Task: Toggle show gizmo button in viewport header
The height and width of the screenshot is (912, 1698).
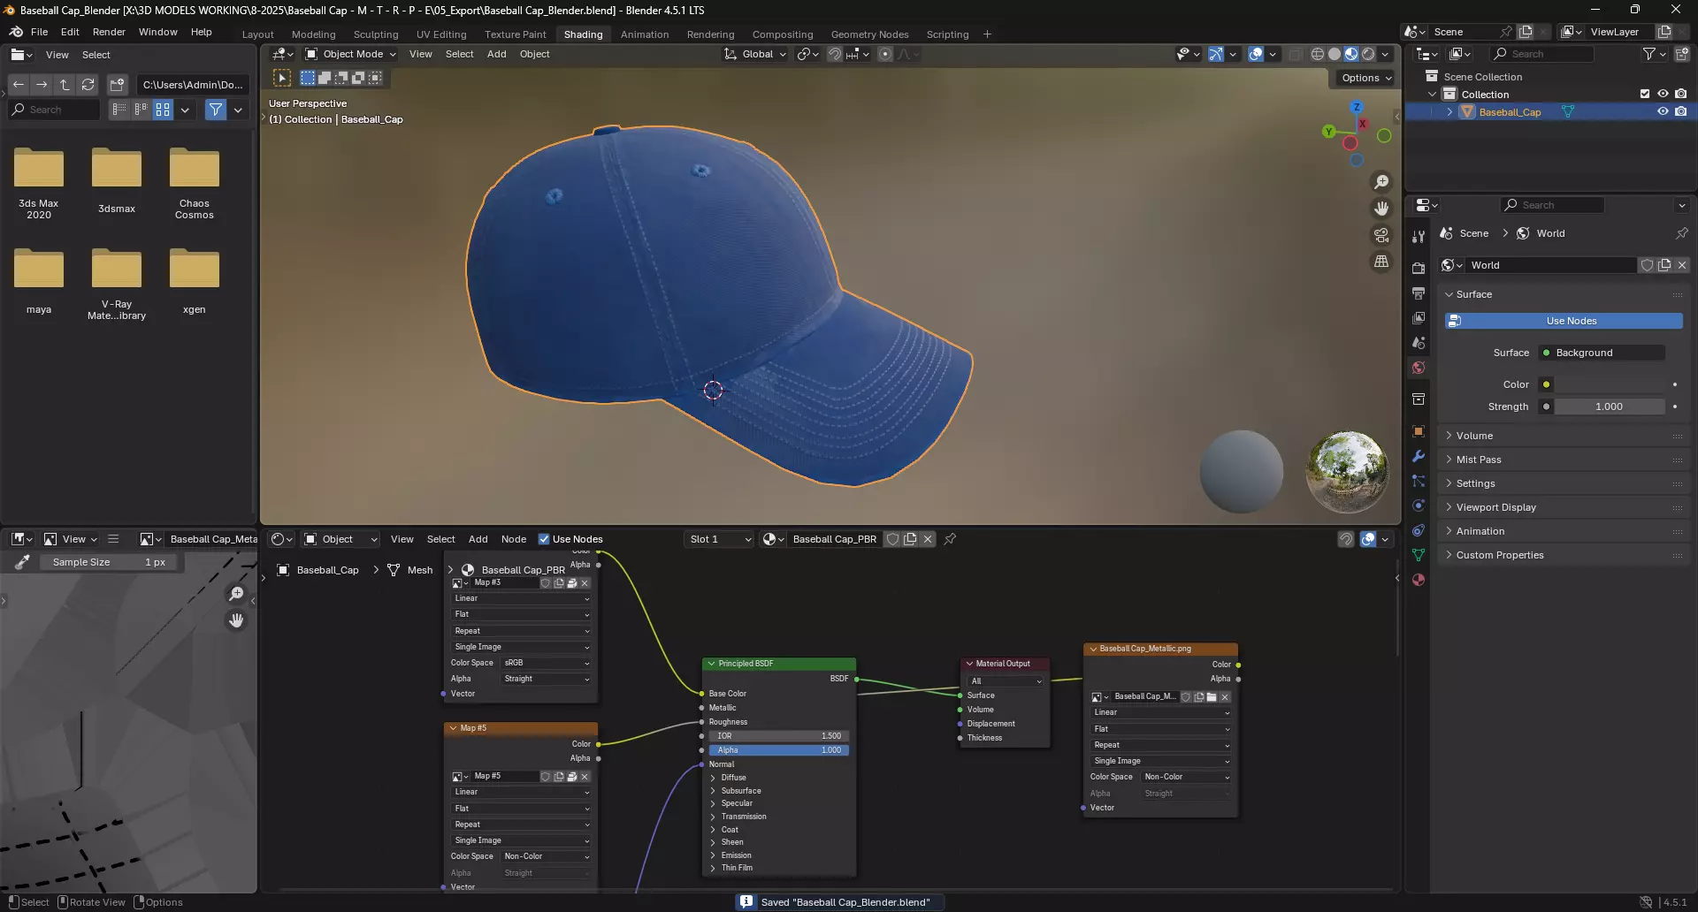Action: point(1216,54)
